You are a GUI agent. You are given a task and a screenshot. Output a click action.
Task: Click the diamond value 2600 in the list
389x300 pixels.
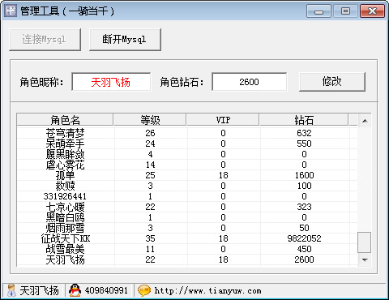304,259
